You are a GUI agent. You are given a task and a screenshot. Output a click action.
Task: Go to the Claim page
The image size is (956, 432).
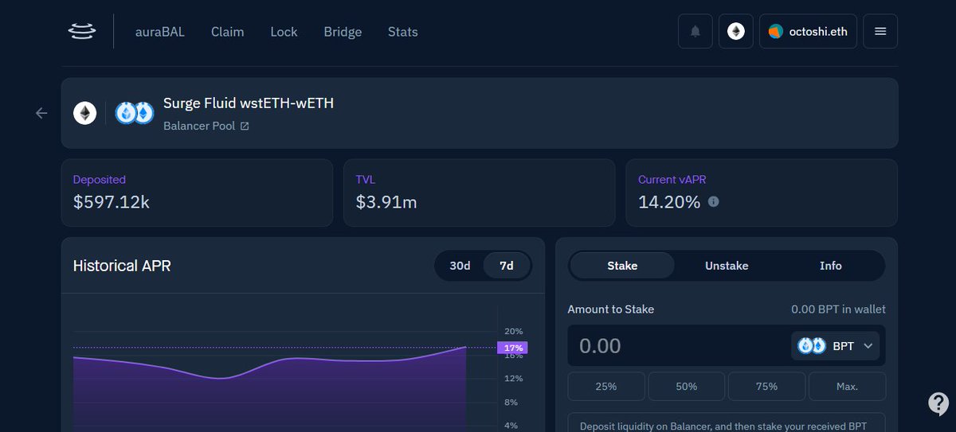click(x=228, y=32)
